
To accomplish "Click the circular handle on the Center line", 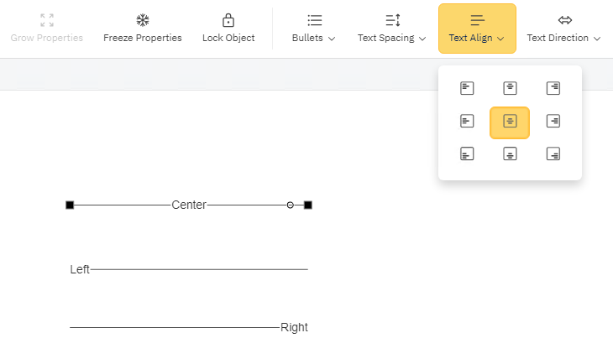I will (x=291, y=205).
